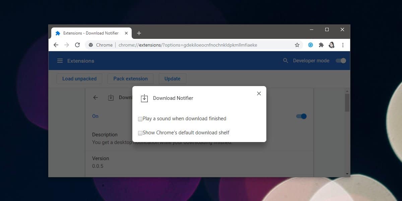This screenshot has width=402, height=201.
Task: Click the bookmark star in the address bar
Action: (x=297, y=45)
